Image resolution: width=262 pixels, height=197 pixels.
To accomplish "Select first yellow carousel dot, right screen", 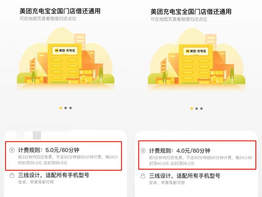I will click(x=192, y=108).
